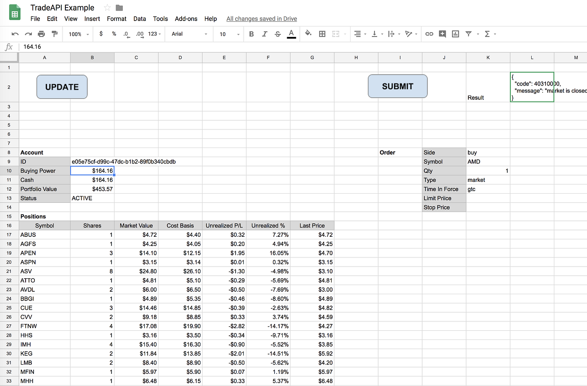Select the Buying Power value cell

pos(92,171)
